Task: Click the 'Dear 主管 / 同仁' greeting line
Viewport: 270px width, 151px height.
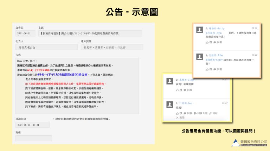Action: [27, 61]
